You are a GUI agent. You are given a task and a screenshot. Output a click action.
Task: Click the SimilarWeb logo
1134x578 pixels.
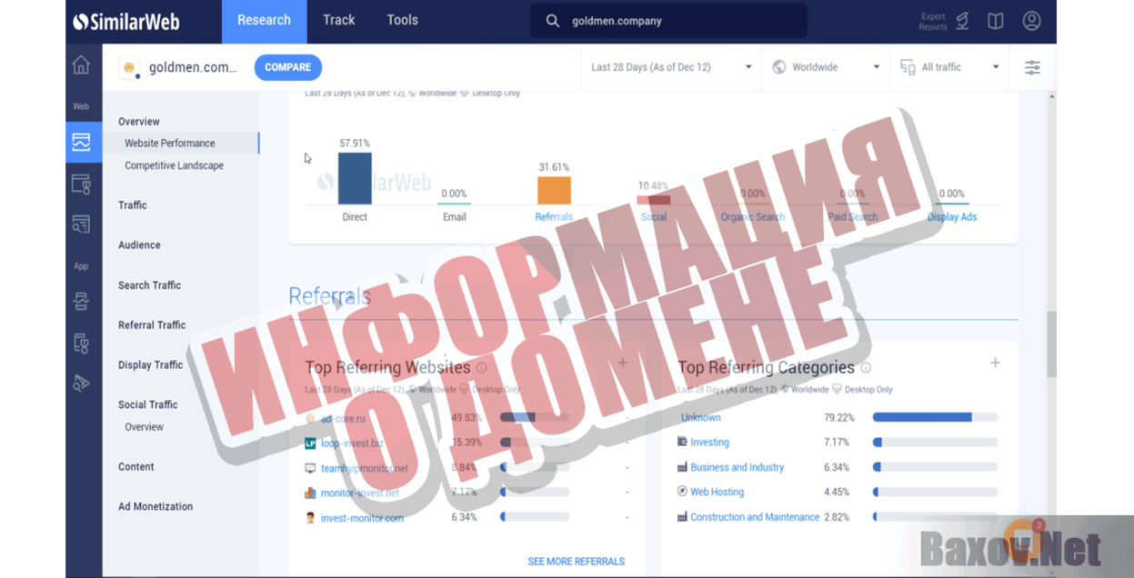[x=126, y=22]
